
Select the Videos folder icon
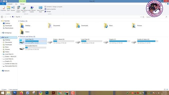pyautogui.click(x=22, y=32)
